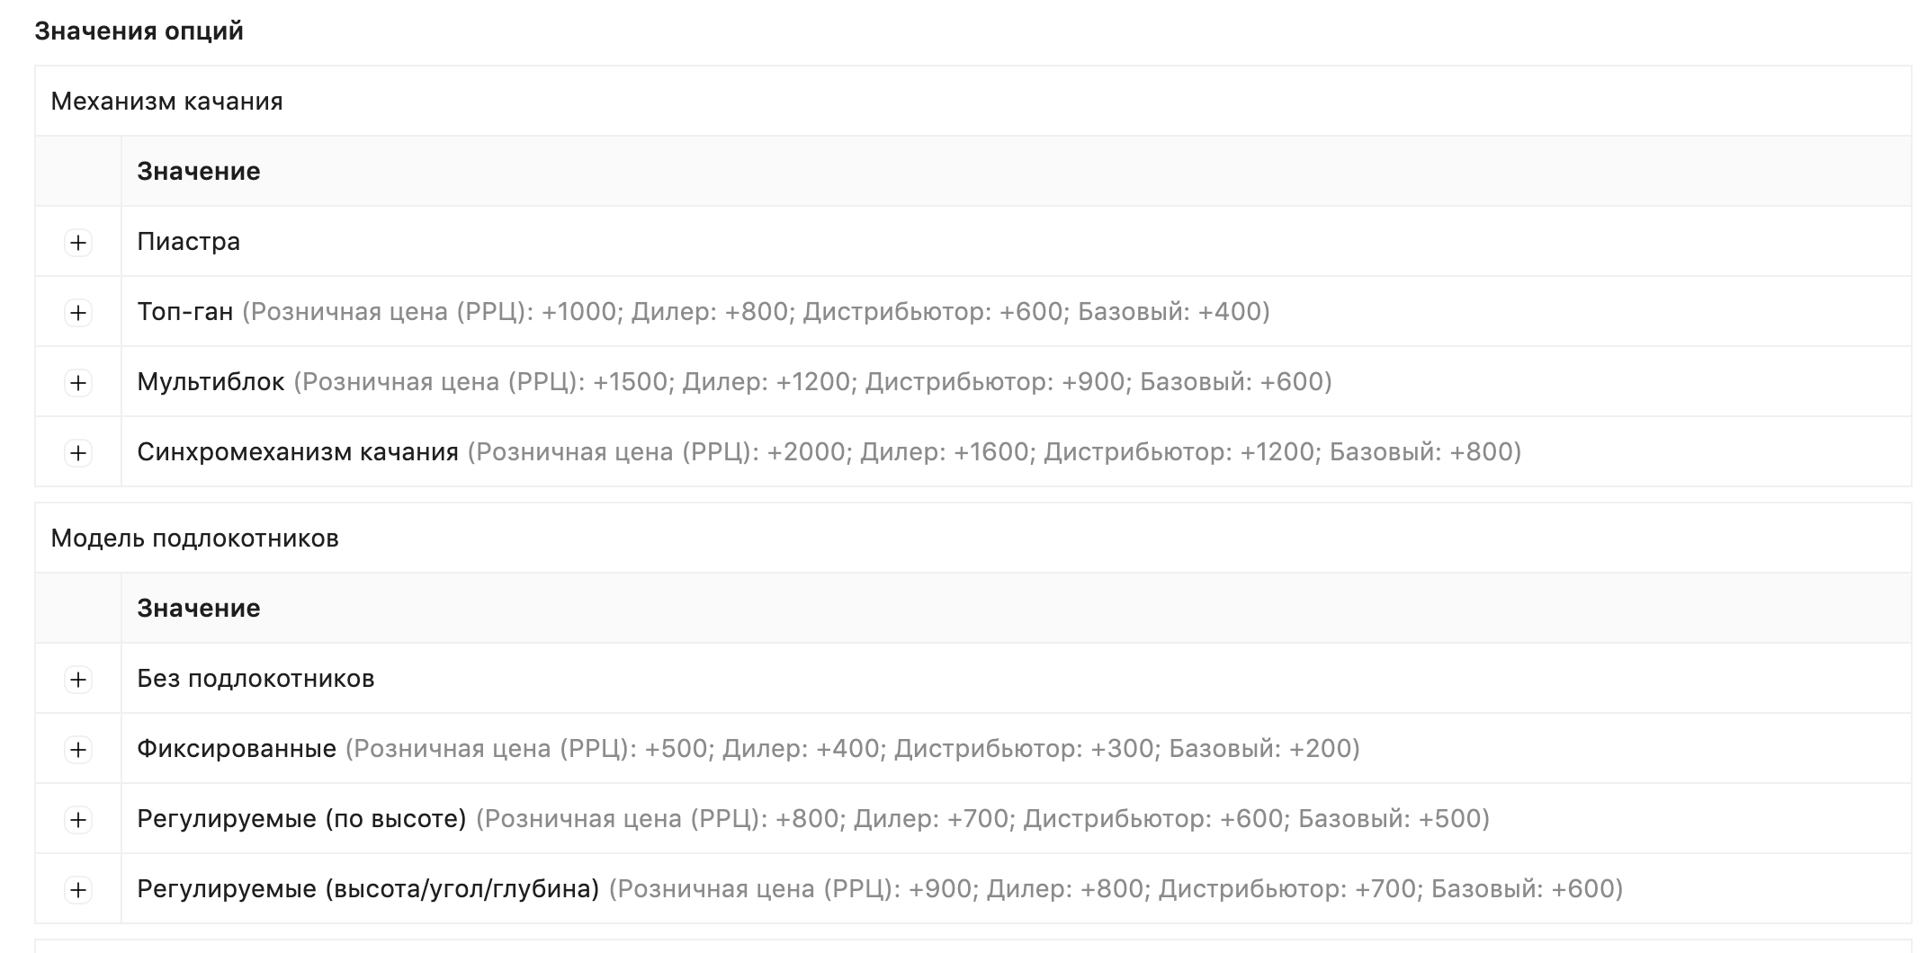Viewport: 1927px width, 953px height.
Task: Click Значение header in Механизм качания table
Action: click(x=199, y=172)
